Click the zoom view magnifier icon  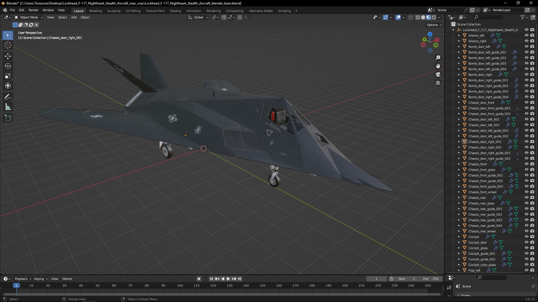(x=438, y=58)
